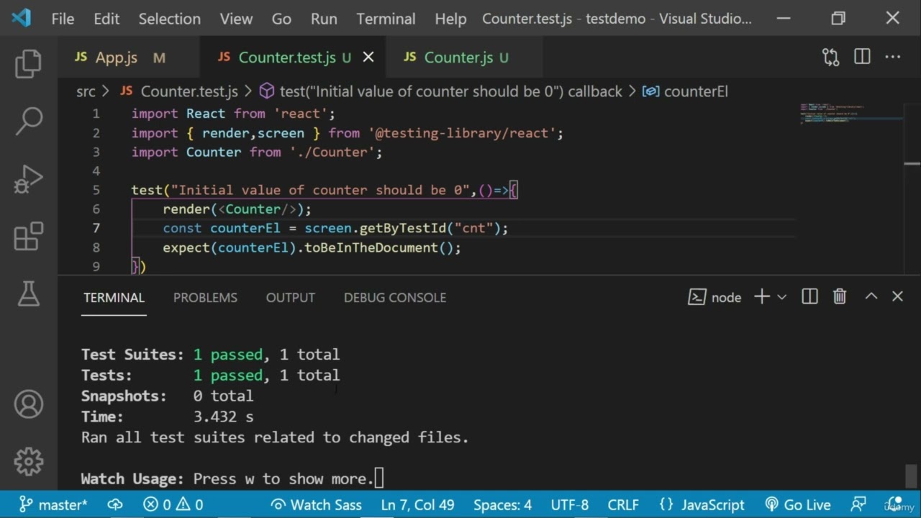Click 'toBeInTheDocument' in line 8
Viewport: 921px width, 518px height.
pos(371,247)
